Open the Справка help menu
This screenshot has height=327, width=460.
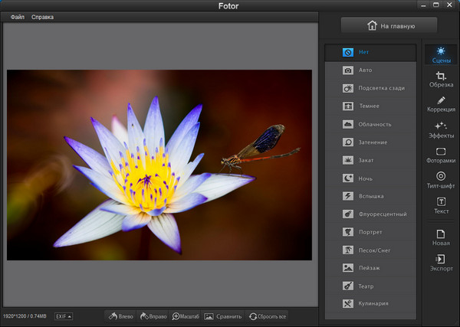43,17
